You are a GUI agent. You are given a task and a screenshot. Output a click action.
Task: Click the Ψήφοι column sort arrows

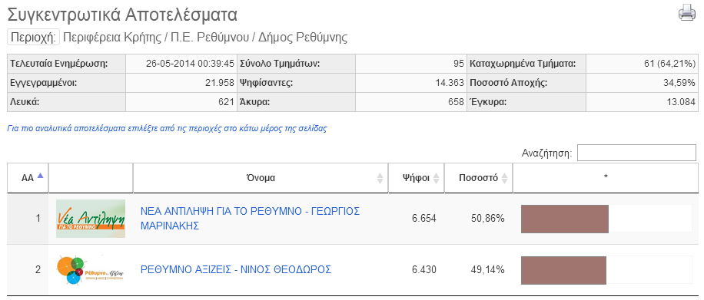(x=436, y=178)
